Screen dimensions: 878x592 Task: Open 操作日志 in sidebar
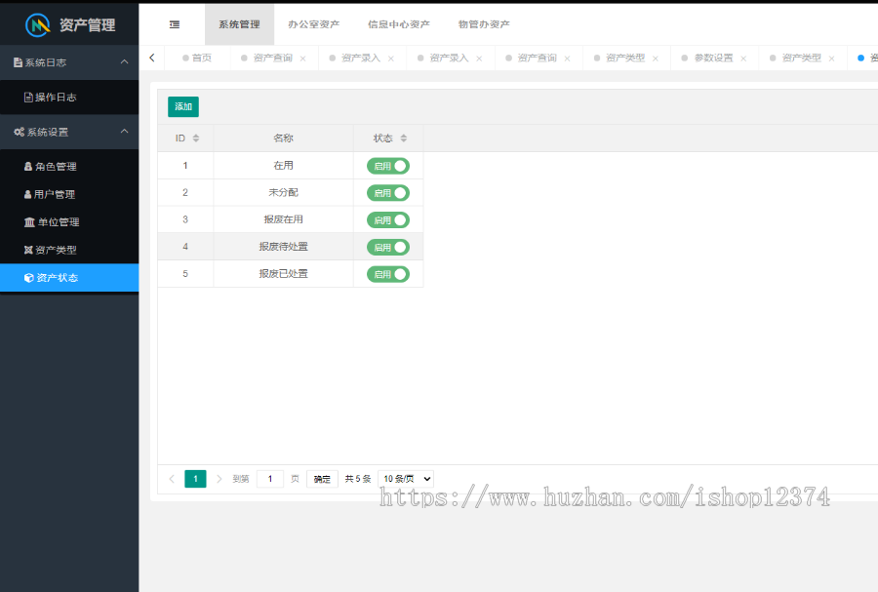[69, 98]
